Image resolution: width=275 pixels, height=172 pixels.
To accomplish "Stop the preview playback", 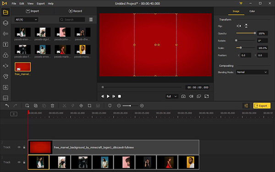I will [x=120, y=96].
